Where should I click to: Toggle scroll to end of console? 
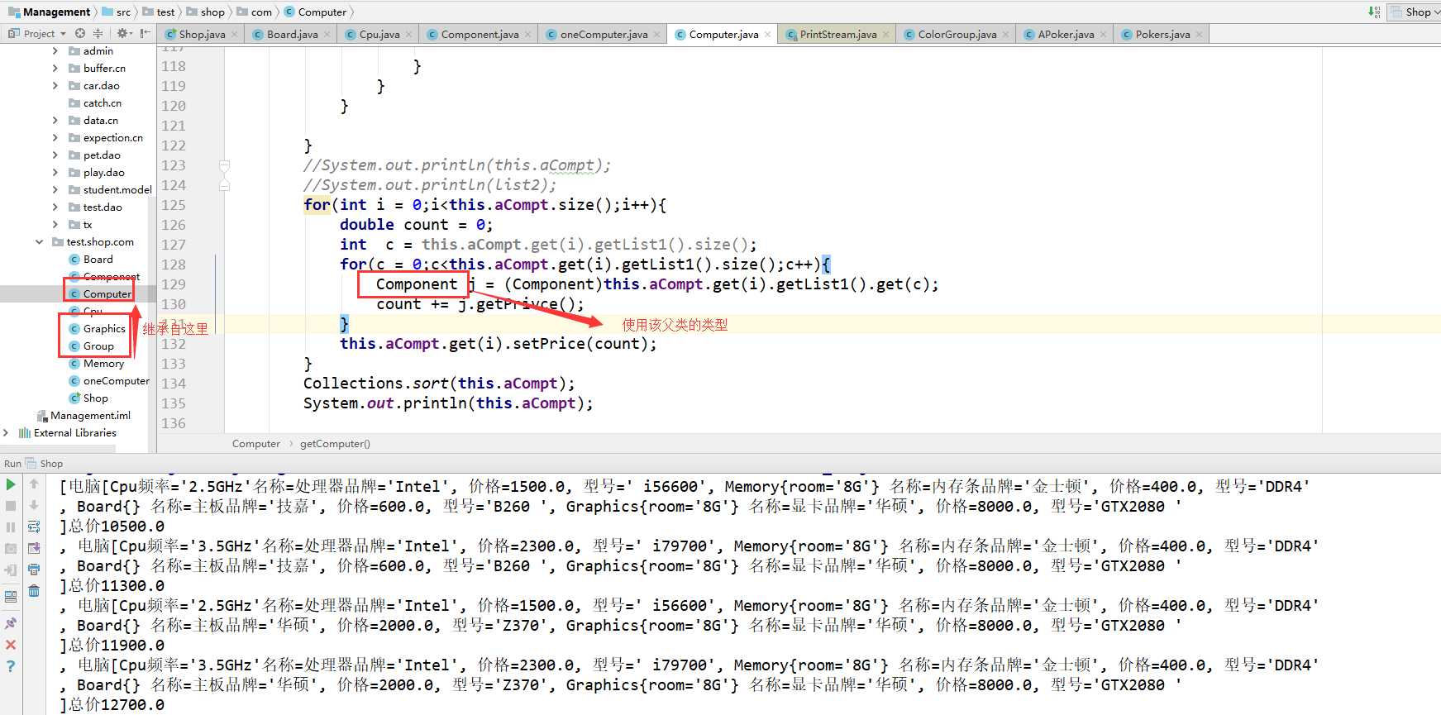pos(34,548)
